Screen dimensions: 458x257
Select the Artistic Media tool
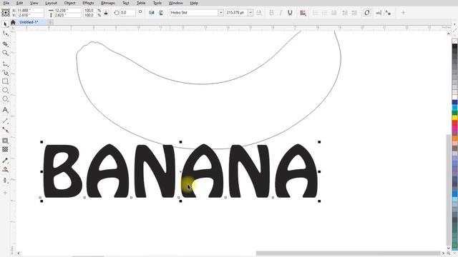click(x=5, y=73)
